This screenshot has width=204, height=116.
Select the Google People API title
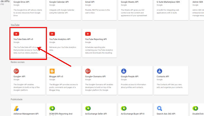click(129, 77)
